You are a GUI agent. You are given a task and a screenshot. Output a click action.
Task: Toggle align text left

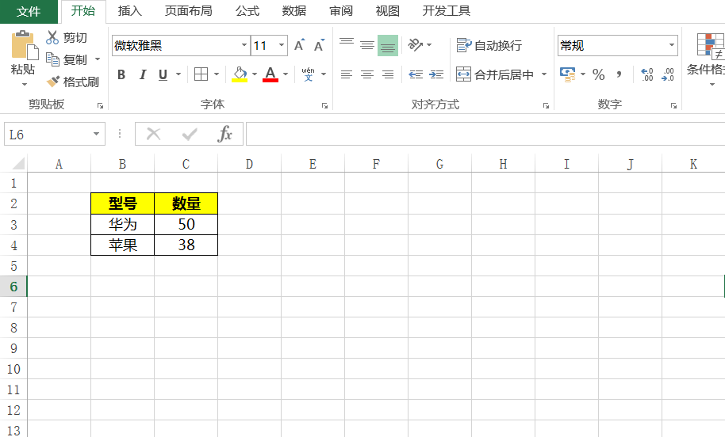(x=347, y=74)
